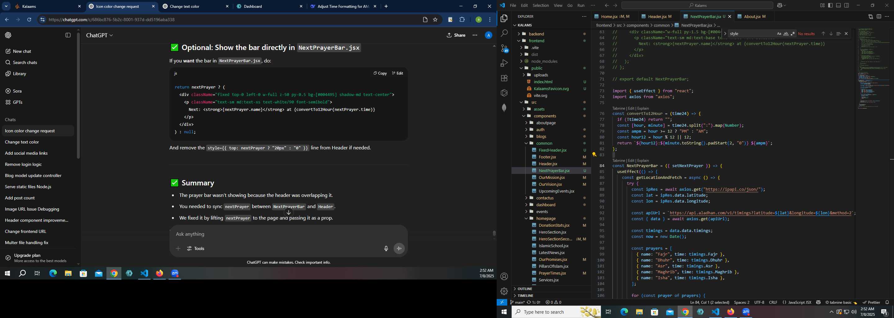Expand the OUTLINE section
This screenshot has height=318, width=894.
tap(551, 289)
